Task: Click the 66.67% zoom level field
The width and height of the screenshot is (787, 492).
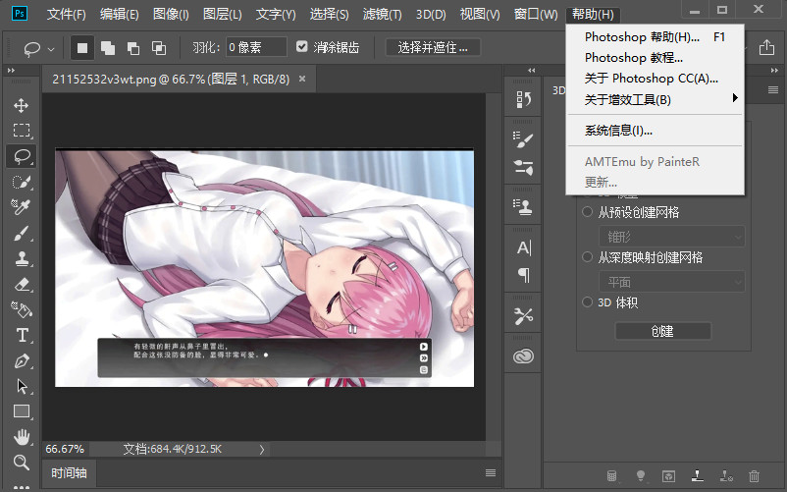Action: click(x=65, y=449)
